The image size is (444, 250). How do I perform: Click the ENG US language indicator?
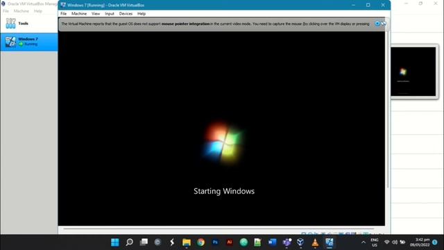point(375,242)
